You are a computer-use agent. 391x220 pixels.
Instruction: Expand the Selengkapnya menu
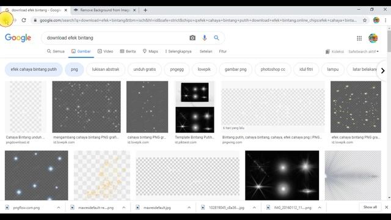(178, 51)
